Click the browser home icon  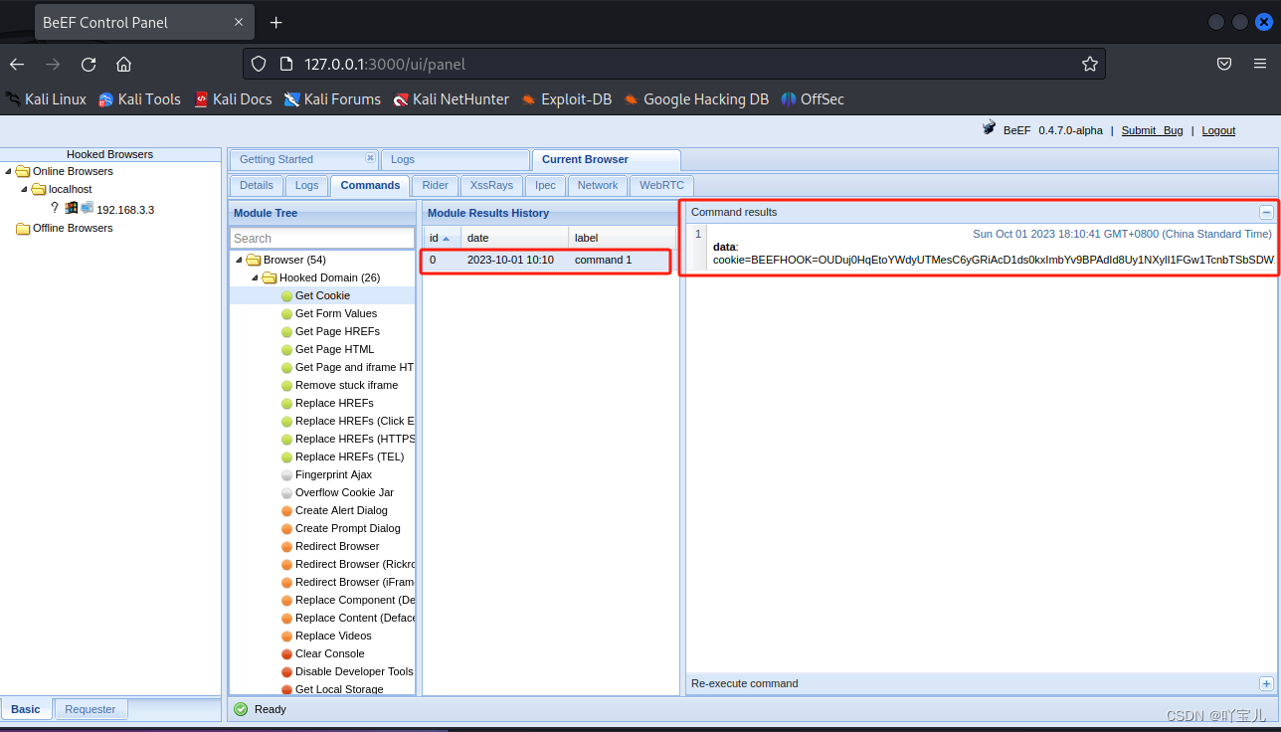[123, 64]
